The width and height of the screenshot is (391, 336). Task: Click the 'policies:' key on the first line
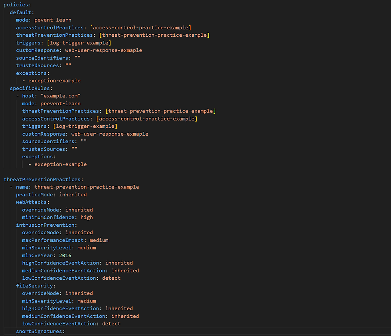(17, 5)
